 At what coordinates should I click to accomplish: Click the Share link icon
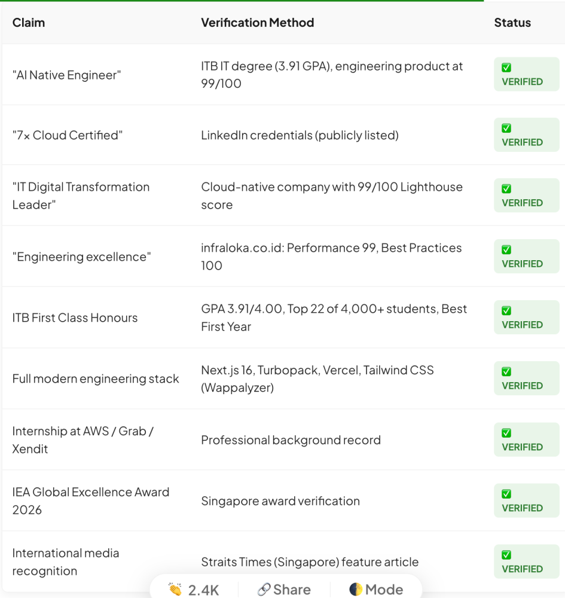[x=264, y=589]
